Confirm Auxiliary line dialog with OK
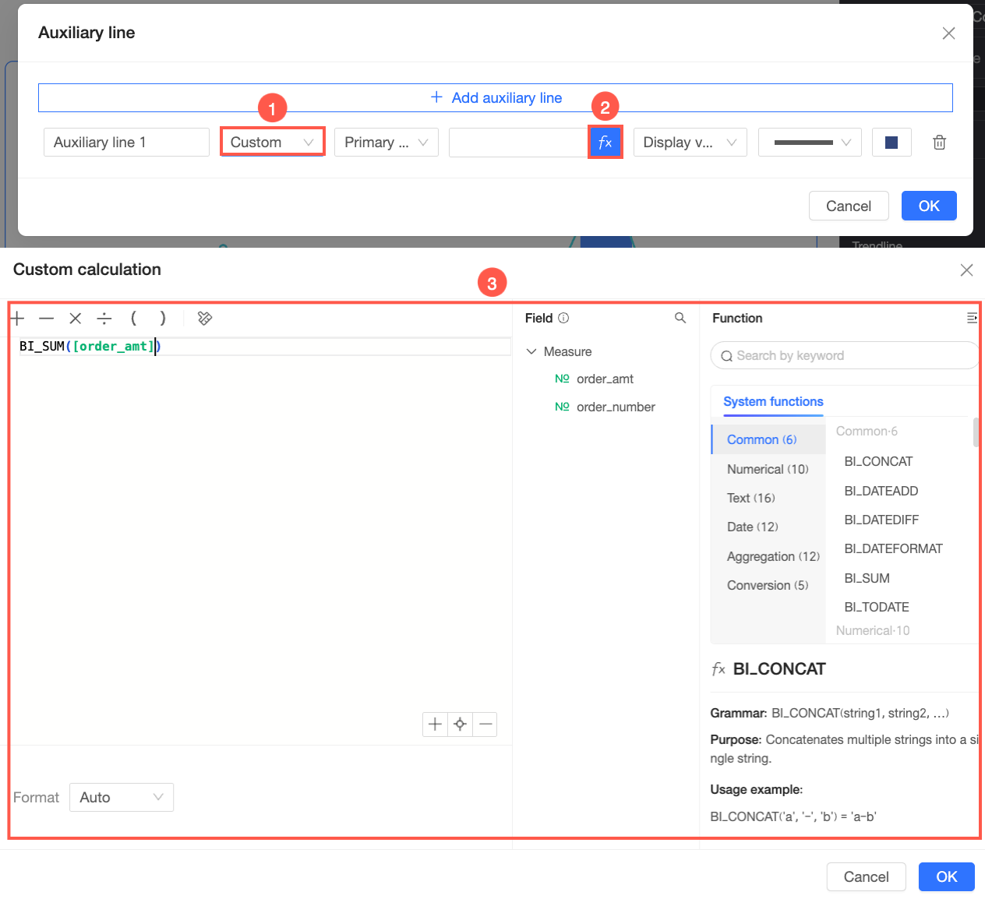985x899 pixels. pos(929,206)
